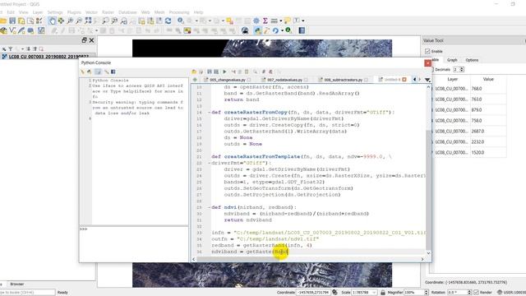The width and height of the screenshot is (526, 296).
Task: Collapse the createRasterFromCopy function fold marker
Action: point(209,113)
